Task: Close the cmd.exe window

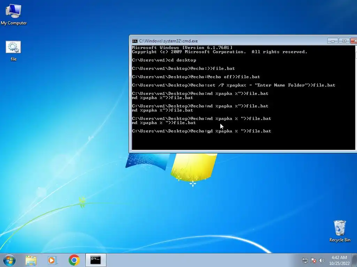Action: (x=354, y=41)
